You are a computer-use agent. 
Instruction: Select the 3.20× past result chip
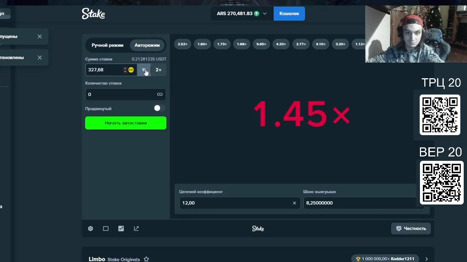click(x=340, y=44)
